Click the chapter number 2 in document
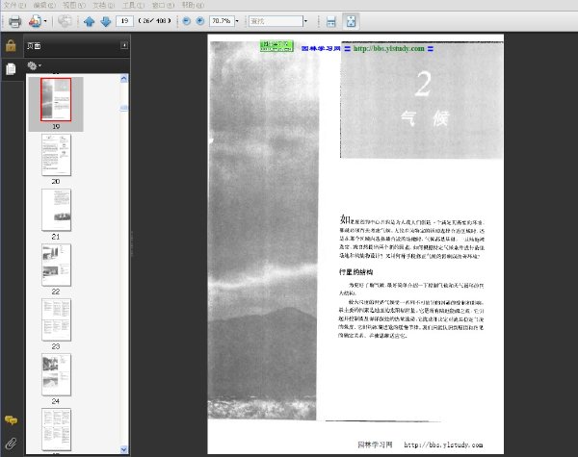Image resolution: width=578 pixels, height=457 pixels. (x=423, y=84)
